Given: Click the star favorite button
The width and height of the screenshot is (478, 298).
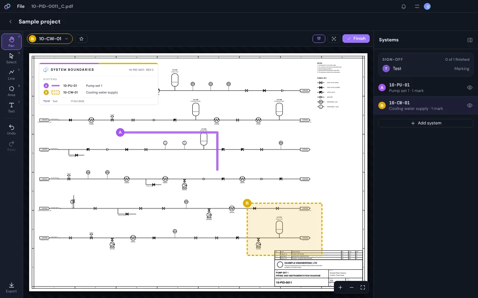Looking at the screenshot, I should 81,39.
